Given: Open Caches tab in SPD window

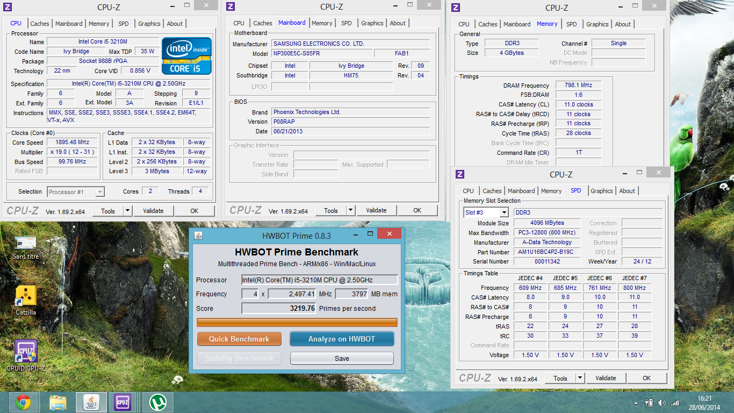Looking at the screenshot, I should coord(492,191).
